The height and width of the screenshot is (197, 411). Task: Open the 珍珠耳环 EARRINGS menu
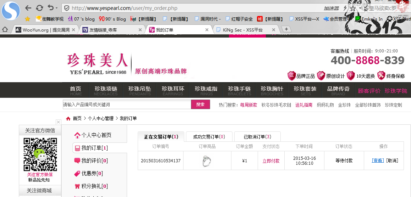[173, 91]
